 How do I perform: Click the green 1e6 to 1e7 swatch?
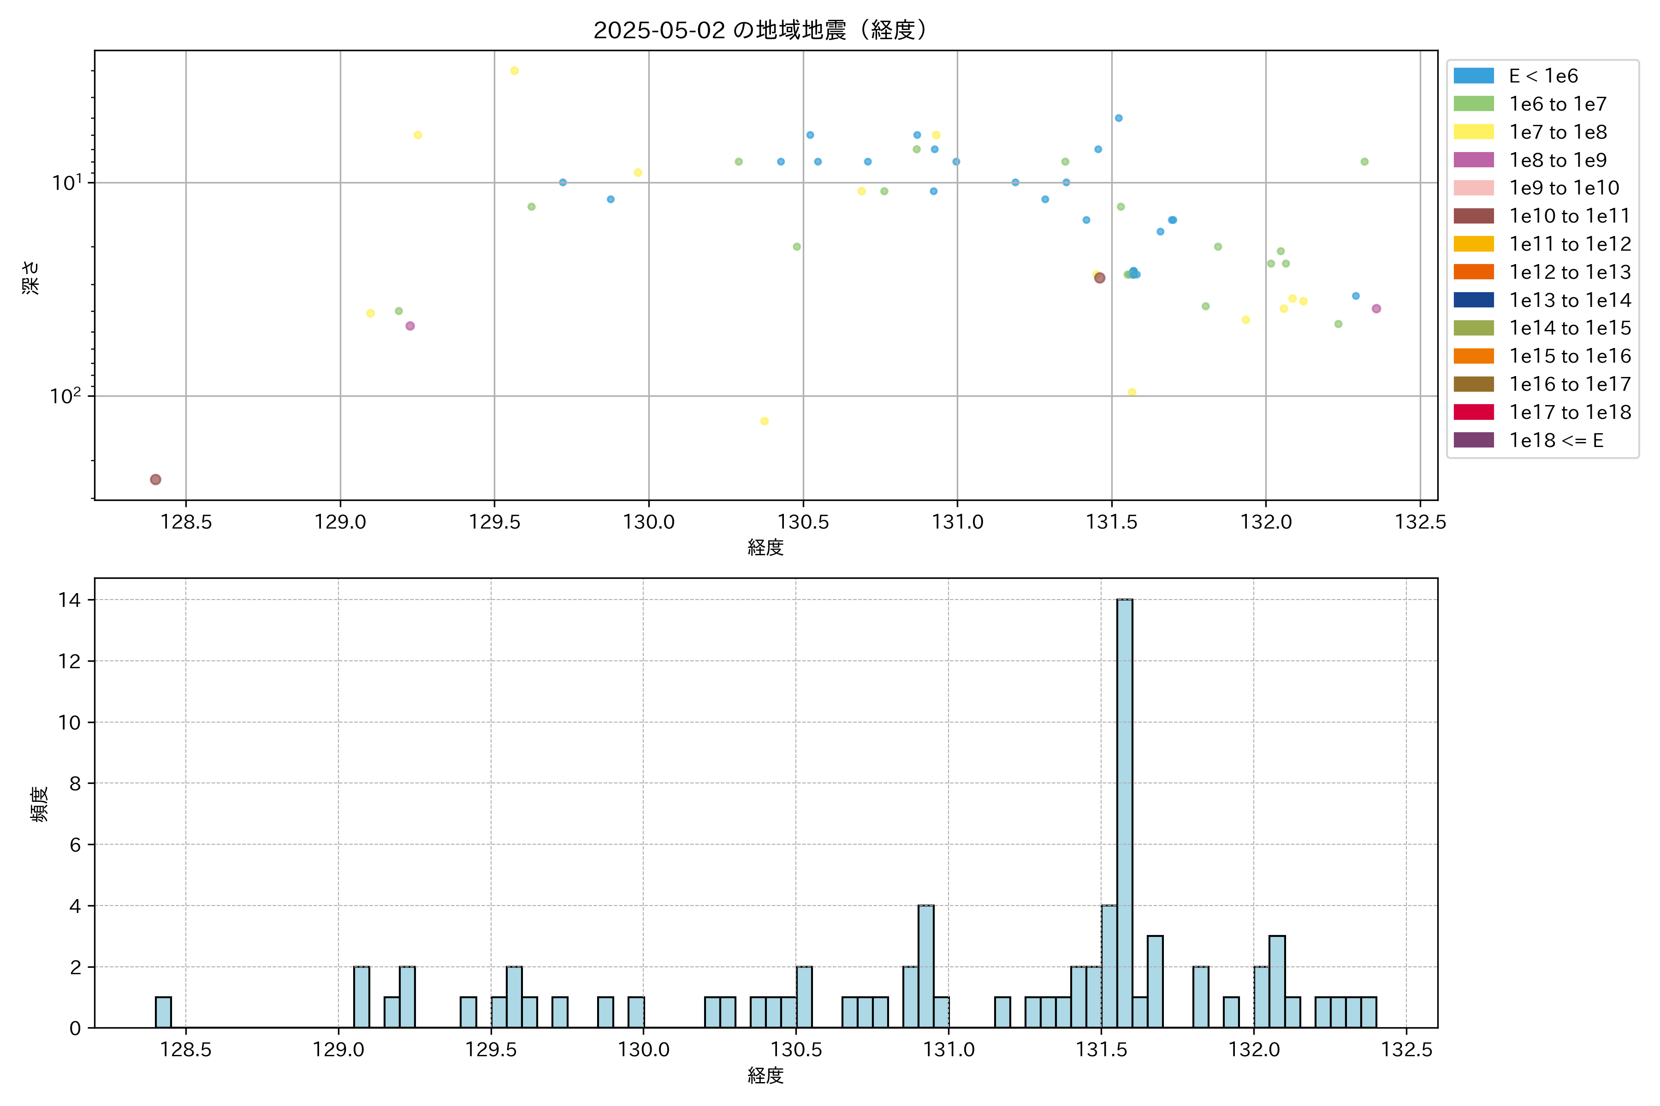coord(1473,104)
